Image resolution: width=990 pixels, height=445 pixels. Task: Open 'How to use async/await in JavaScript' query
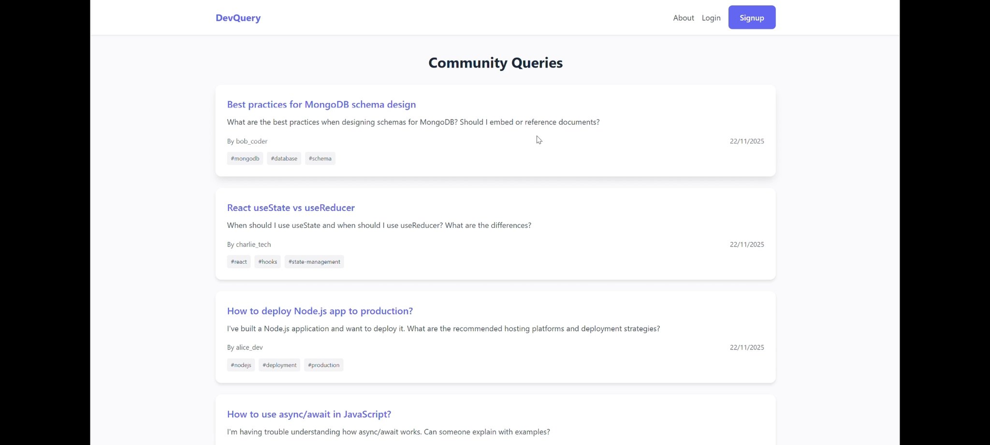[x=309, y=415]
